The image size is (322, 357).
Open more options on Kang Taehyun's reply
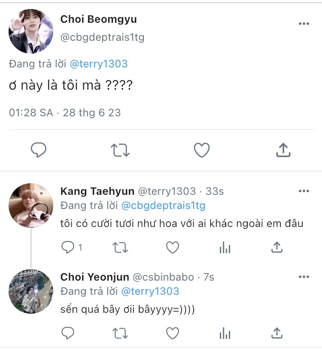point(304,191)
